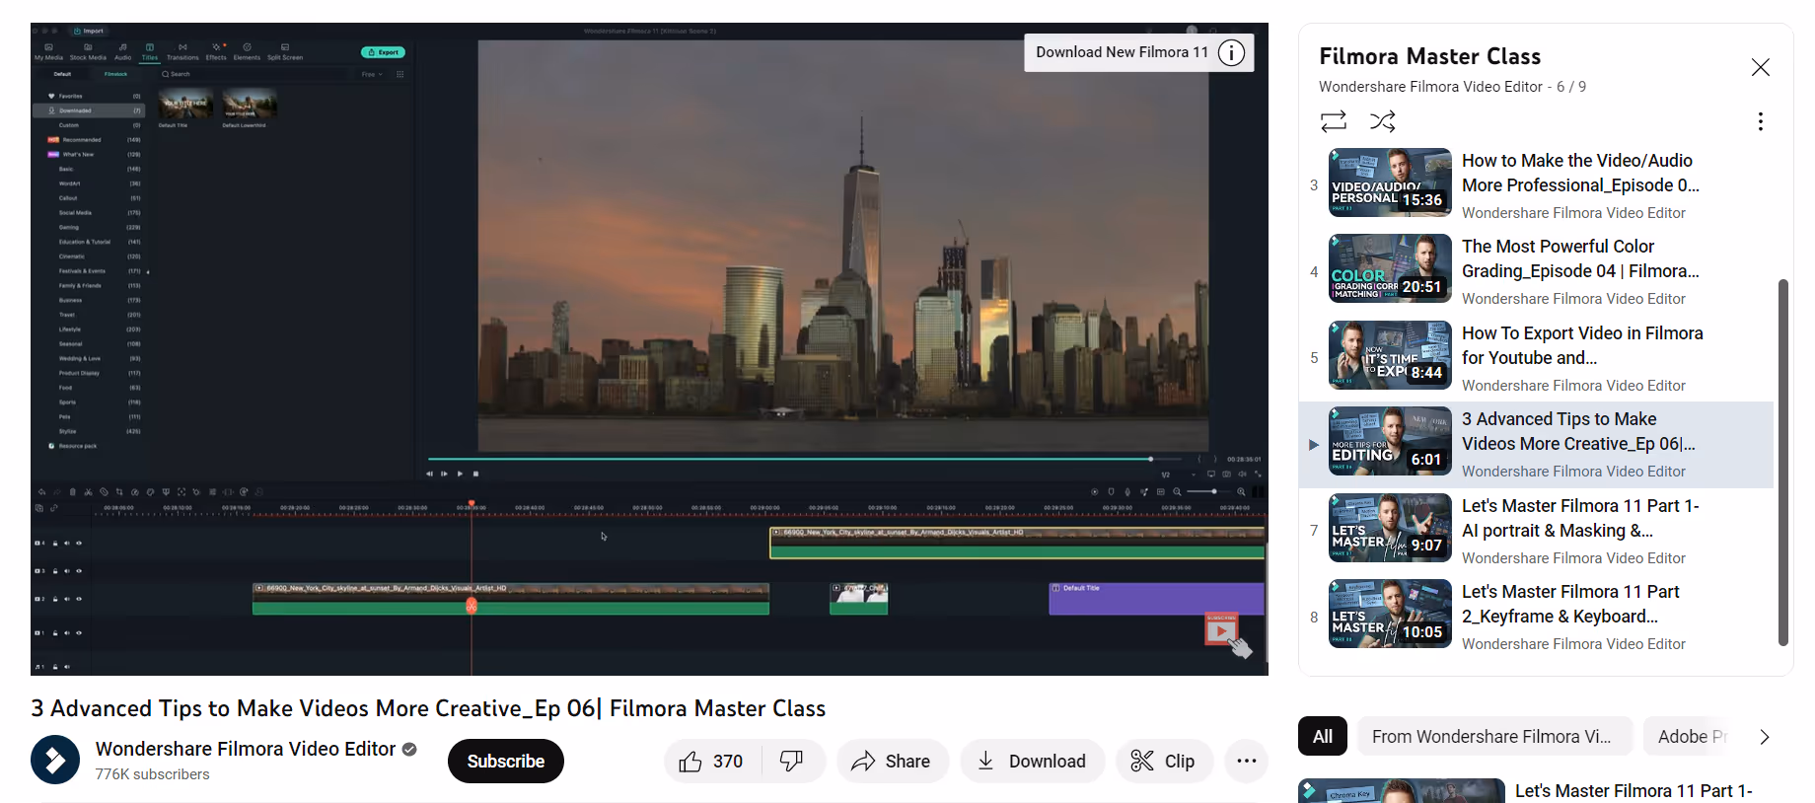This screenshot has height=803, width=1815.
Task: Close the Filmora Master Class playlist panel
Action: point(1760,67)
